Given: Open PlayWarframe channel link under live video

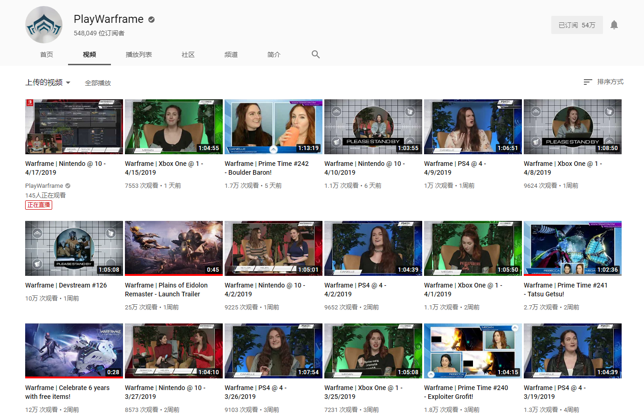Looking at the screenshot, I should pos(44,185).
